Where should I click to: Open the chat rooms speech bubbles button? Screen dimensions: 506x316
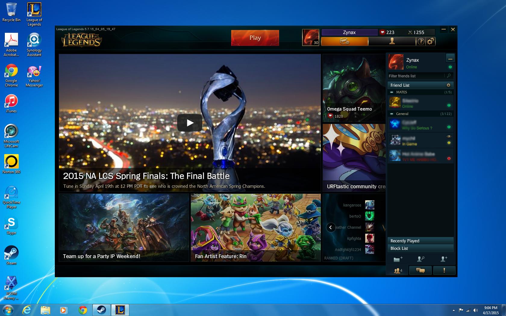420,270
